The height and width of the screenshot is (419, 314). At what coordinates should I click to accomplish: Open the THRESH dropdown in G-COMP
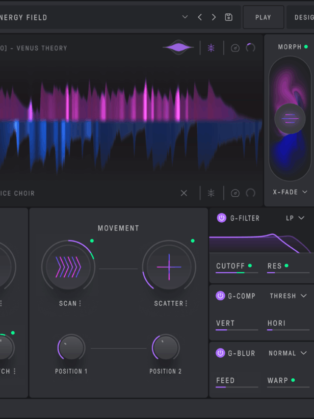click(x=288, y=296)
